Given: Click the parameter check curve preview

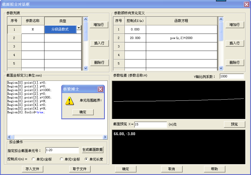Looking at the screenshot, I should 179,100.
